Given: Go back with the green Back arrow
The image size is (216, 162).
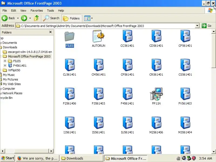Looking at the screenshot, I should point(8,18).
